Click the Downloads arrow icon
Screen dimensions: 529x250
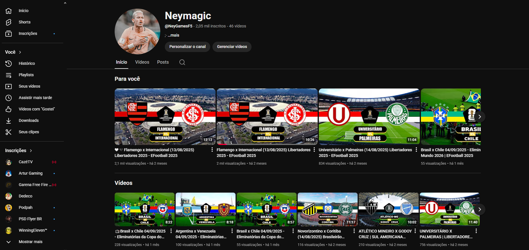(x=9, y=121)
